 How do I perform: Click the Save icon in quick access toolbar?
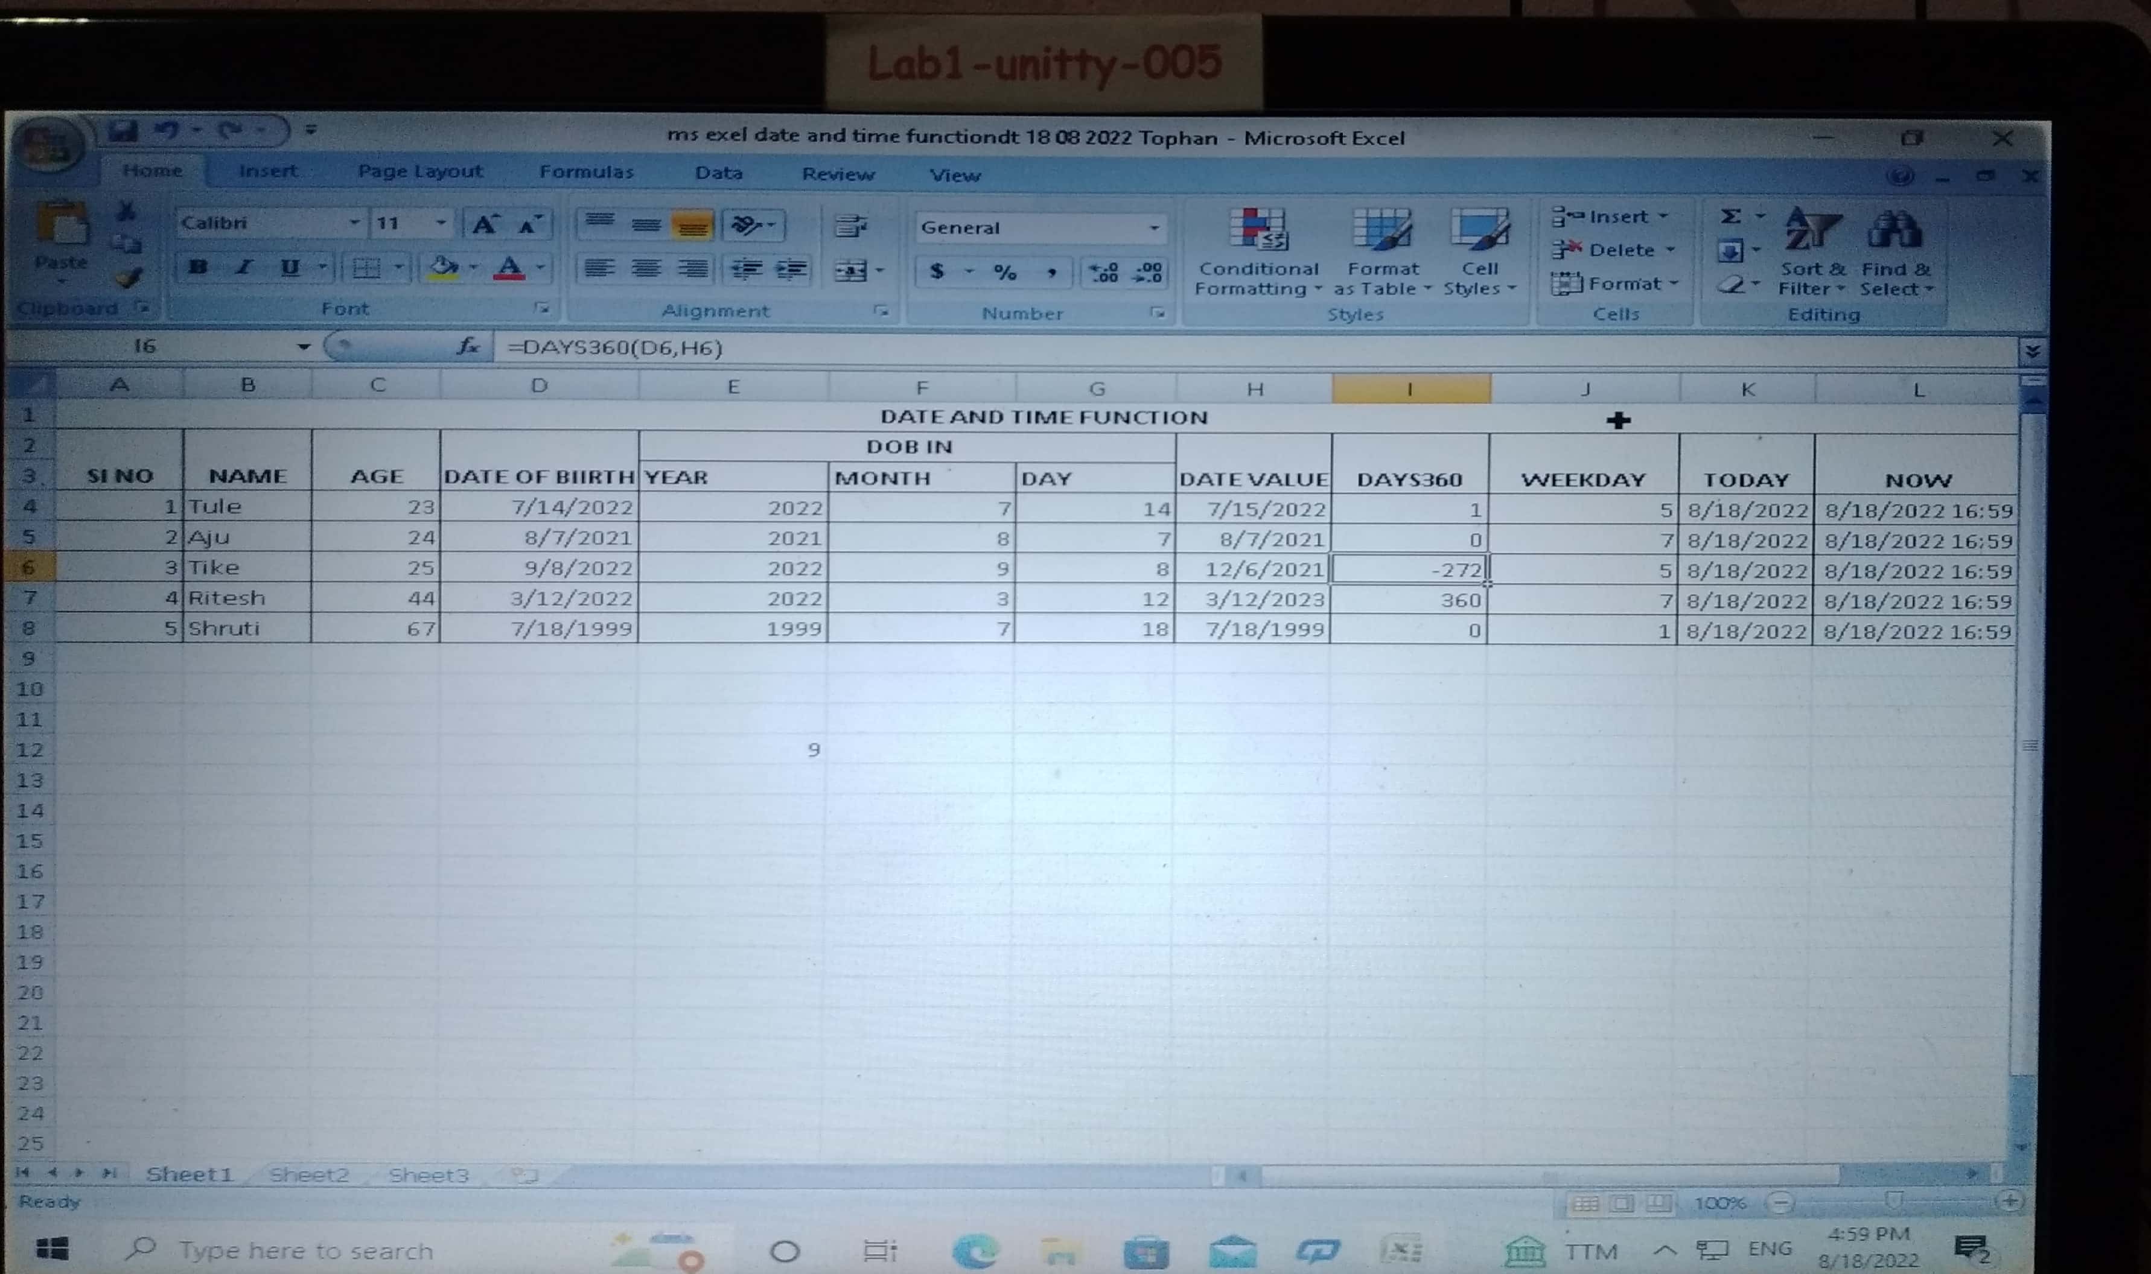(x=123, y=130)
